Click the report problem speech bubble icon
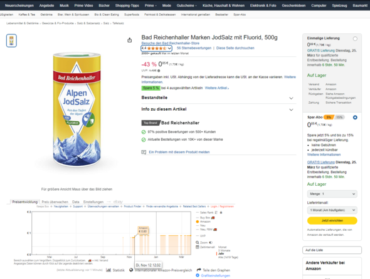This screenshot has height=279, width=370. coord(144,152)
